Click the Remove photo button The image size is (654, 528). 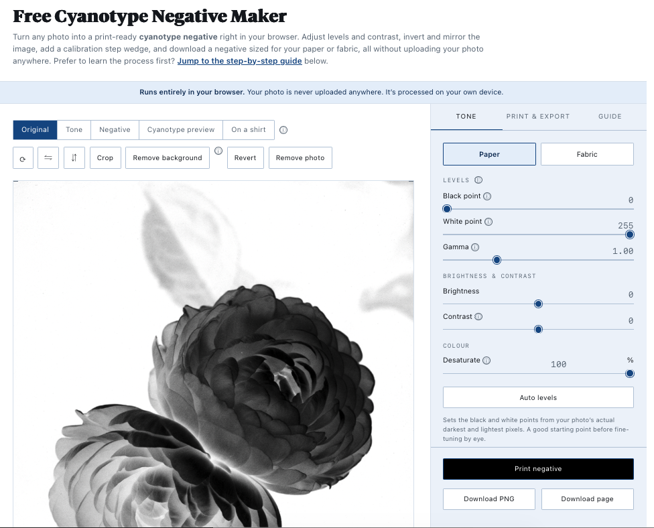point(300,157)
